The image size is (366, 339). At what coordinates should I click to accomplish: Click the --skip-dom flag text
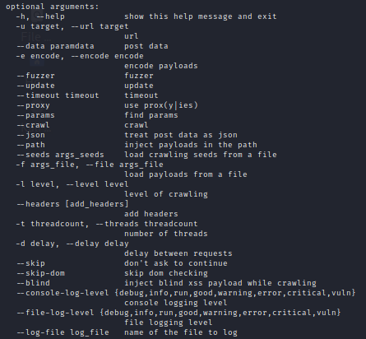(40, 273)
